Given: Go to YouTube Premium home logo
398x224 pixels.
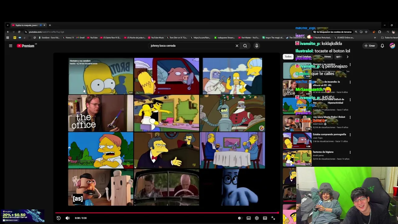Looking at the screenshot, I should [x=26, y=46].
